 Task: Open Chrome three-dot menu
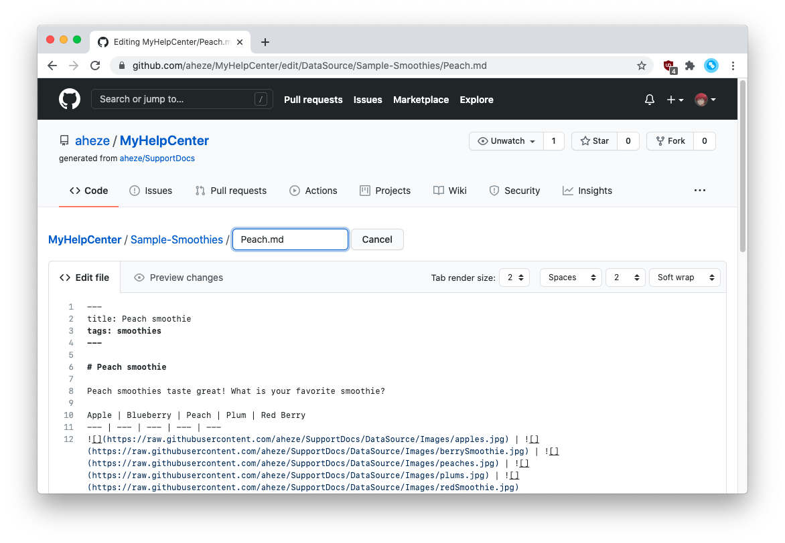tap(733, 66)
